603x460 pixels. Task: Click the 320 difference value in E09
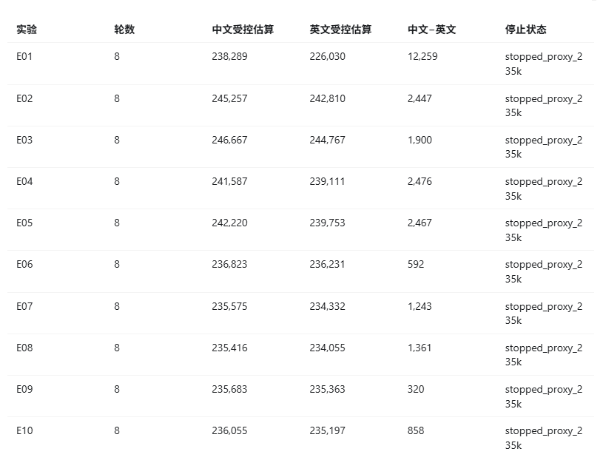(x=416, y=389)
